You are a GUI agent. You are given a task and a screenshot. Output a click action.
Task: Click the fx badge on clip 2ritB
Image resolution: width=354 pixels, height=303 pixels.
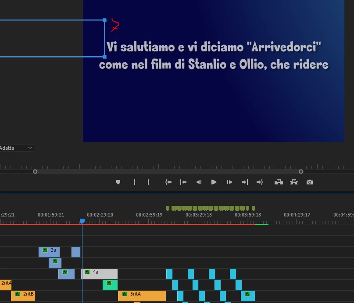click(18, 294)
